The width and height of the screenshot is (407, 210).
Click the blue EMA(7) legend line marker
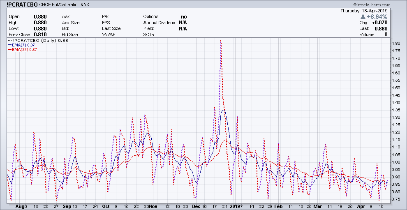point(9,45)
